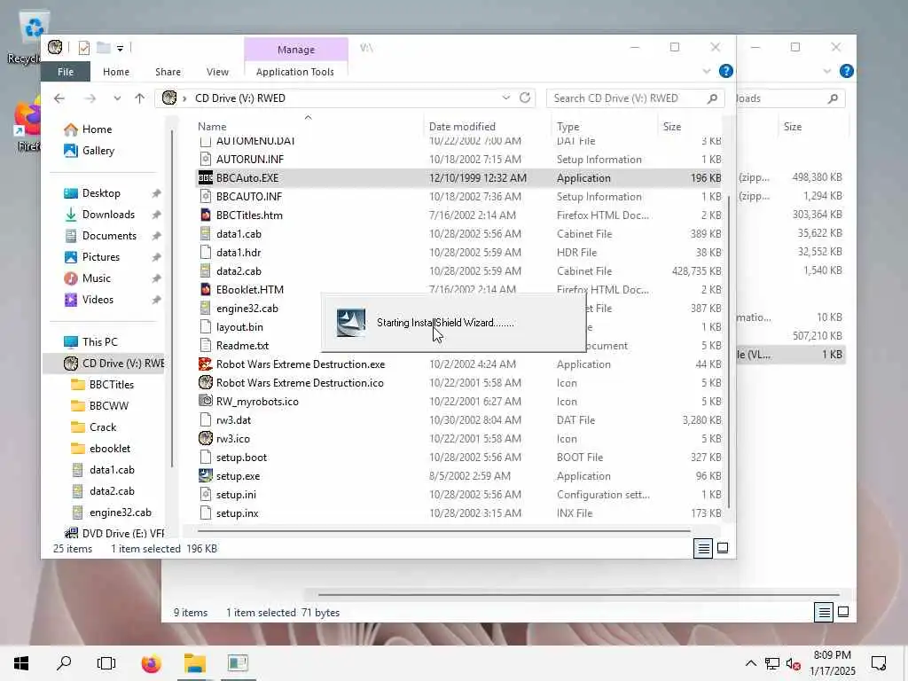Click search magnifier in front window
Image resolution: width=908 pixels, height=681 pixels.
click(712, 98)
